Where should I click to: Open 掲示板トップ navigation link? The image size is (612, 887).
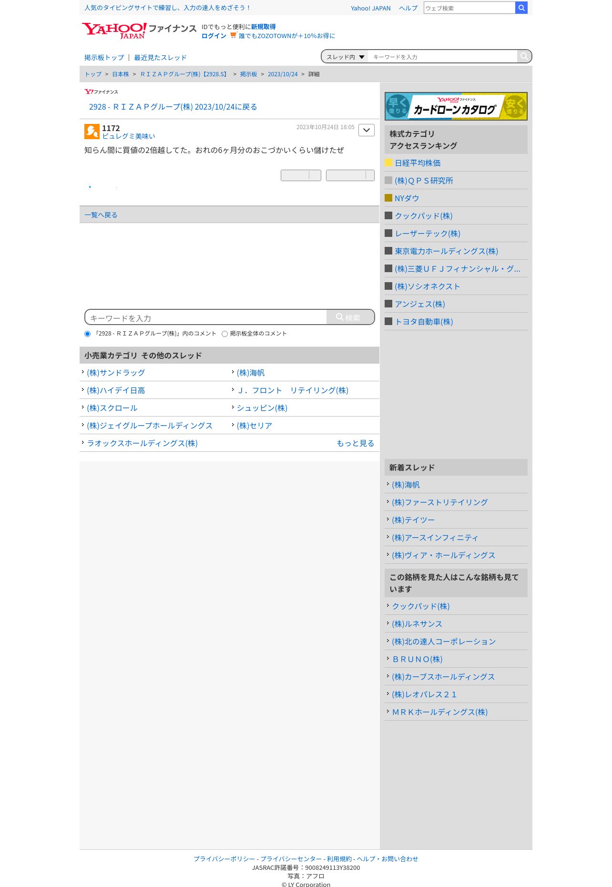coord(104,58)
